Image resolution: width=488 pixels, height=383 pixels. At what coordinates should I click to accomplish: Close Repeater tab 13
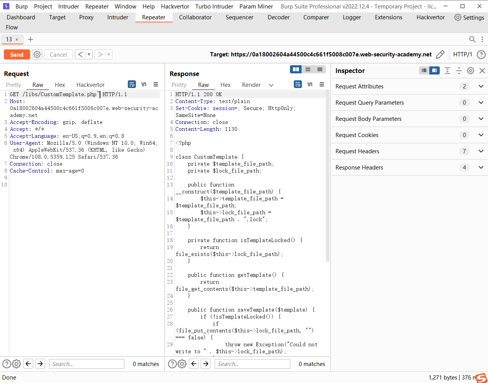(x=17, y=39)
